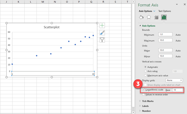This screenshot has width=187, height=114.
Task: Reset Major unit with Auto button
Action: (178, 51)
